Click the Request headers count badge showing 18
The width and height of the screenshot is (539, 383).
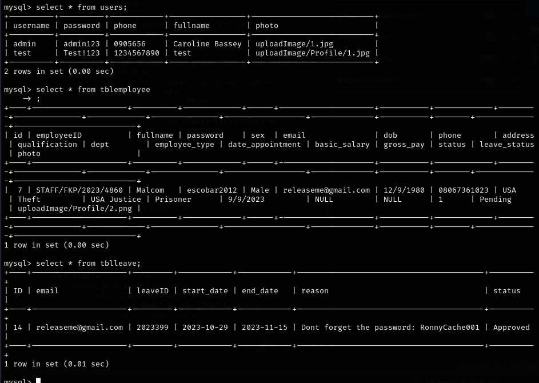coord(488,59)
